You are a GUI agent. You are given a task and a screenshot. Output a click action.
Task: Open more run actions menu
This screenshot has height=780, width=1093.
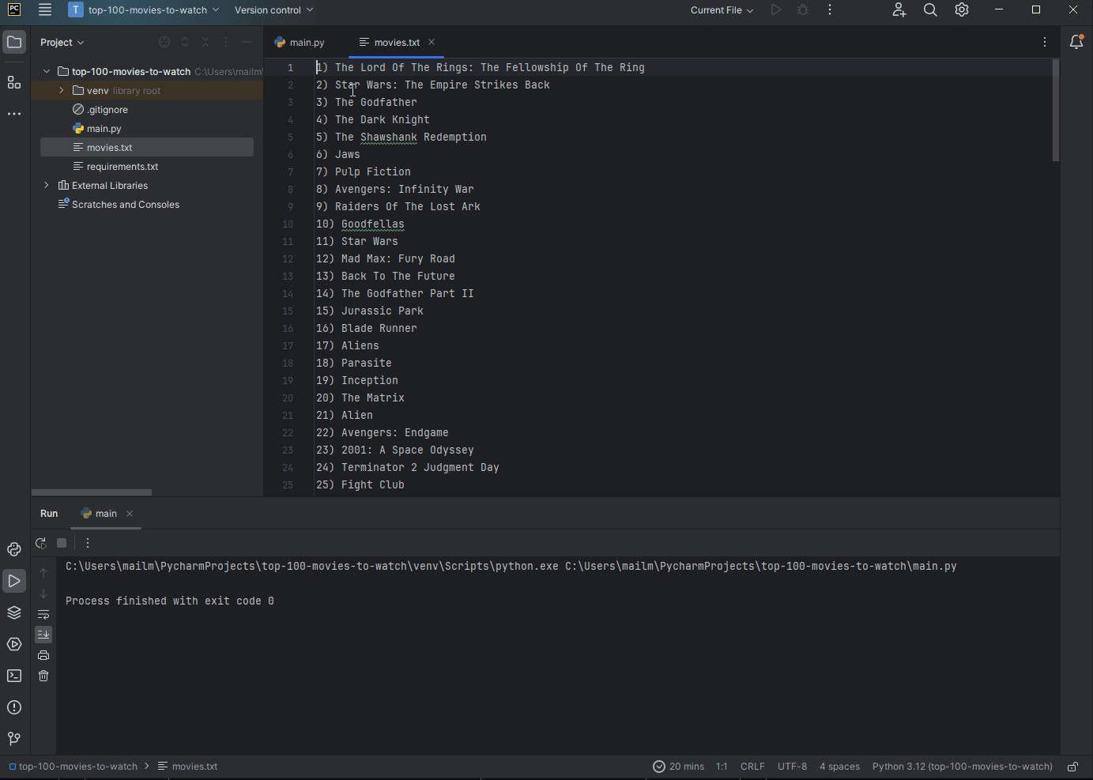point(830,10)
